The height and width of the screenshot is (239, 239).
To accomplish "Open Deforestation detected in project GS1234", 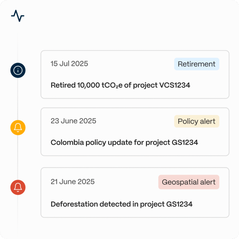I will (x=122, y=204).
